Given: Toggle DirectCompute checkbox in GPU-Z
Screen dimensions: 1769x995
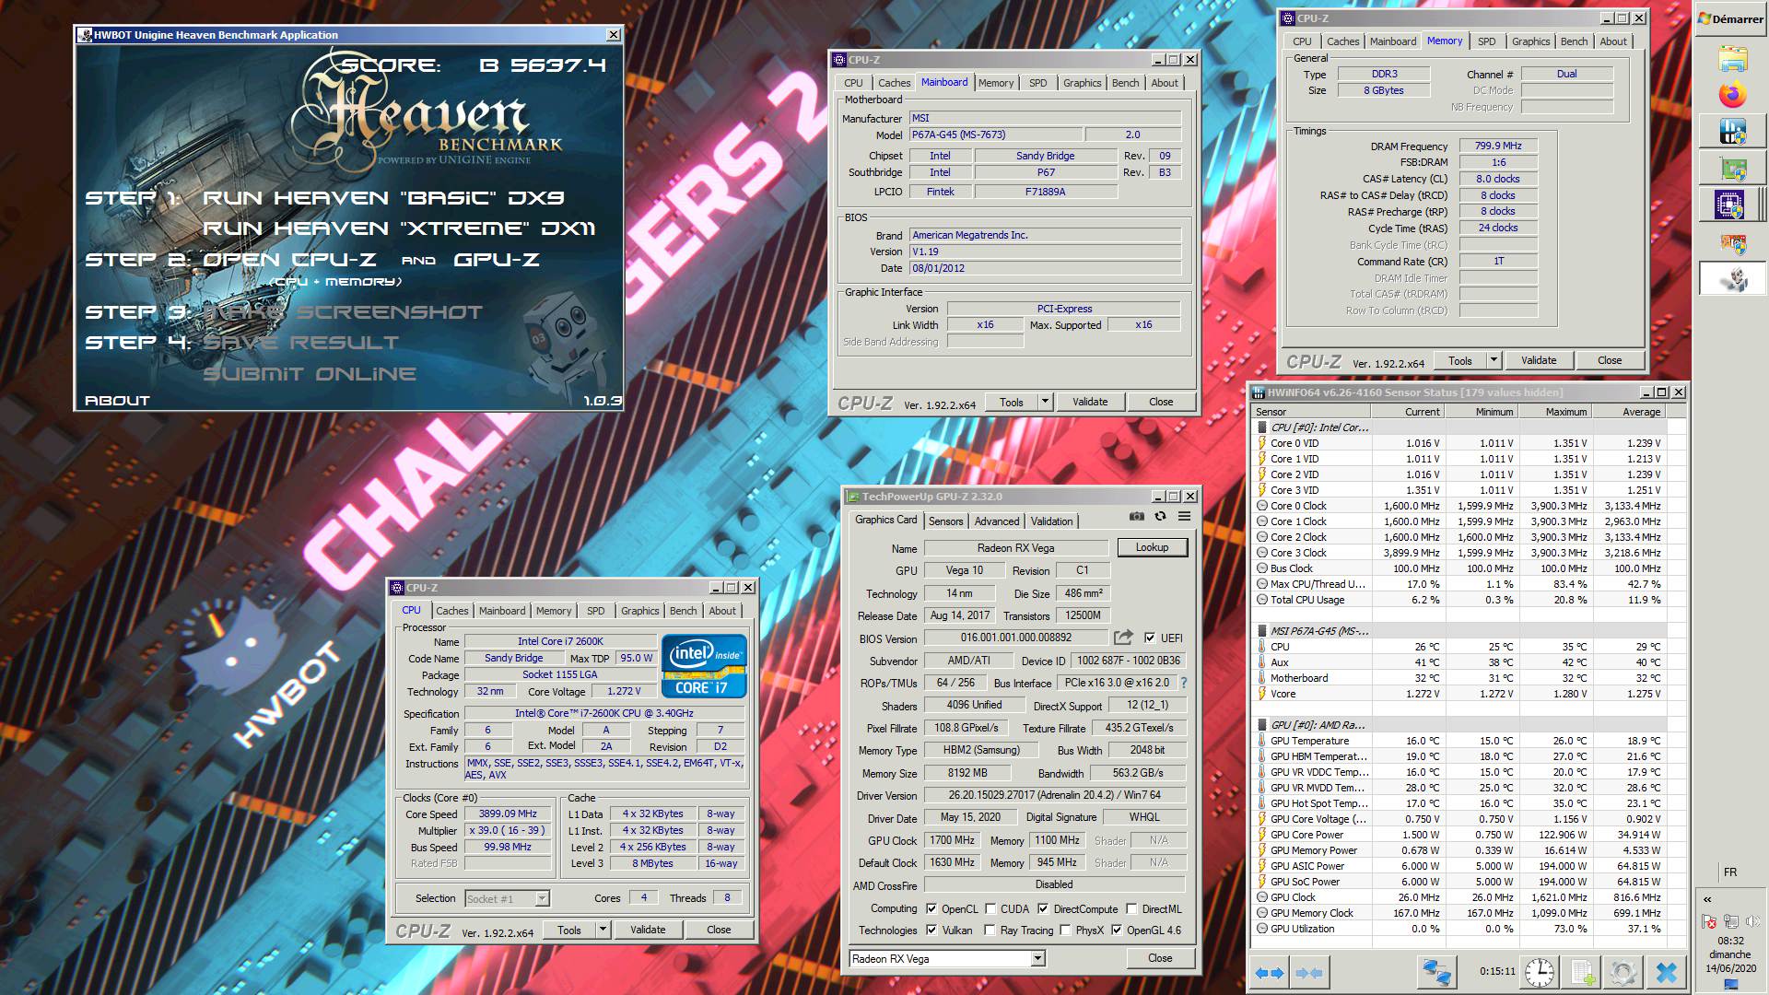Looking at the screenshot, I should point(1043,909).
